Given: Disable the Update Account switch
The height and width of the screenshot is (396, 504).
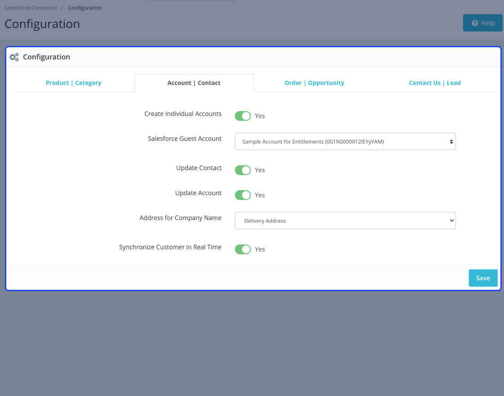Looking at the screenshot, I should [243, 195].
